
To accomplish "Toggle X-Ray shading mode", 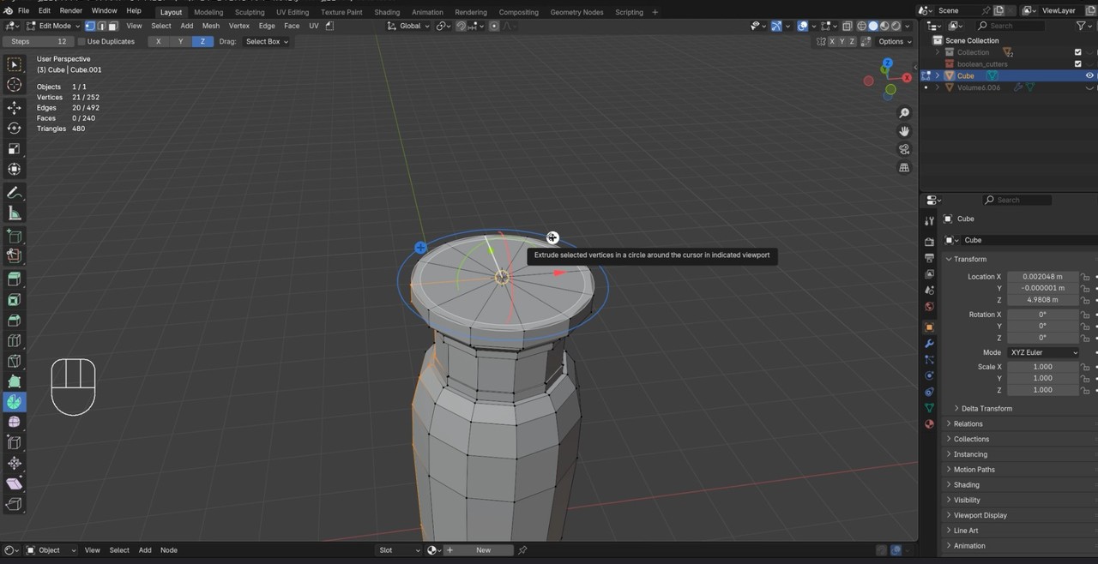I will 848,26.
